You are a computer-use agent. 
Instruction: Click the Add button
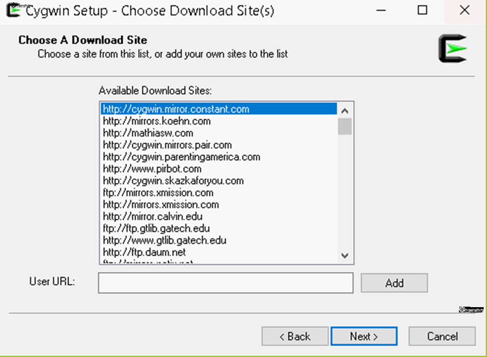pyautogui.click(x=394, y=283)
